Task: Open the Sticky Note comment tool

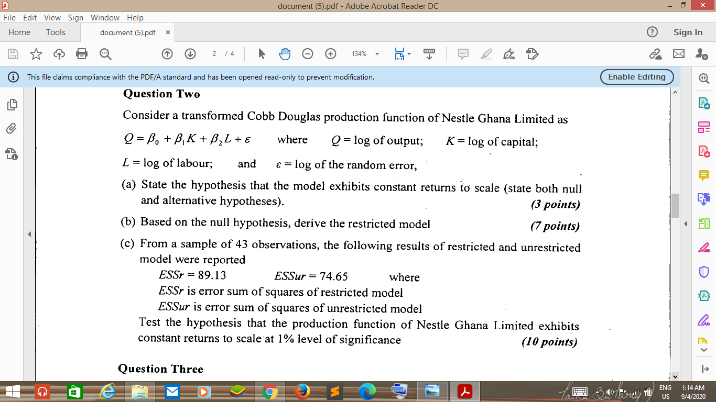Action: [x=463, y=54]
